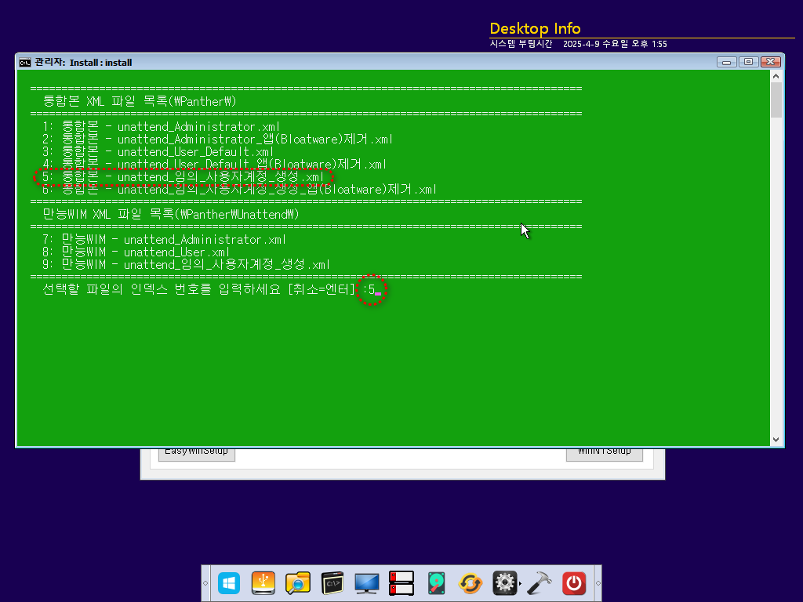Click the 통합본 XML 파일 목록 heading
Screen dimensions: 803x602
pyautogui.click(x=140, y=101)
